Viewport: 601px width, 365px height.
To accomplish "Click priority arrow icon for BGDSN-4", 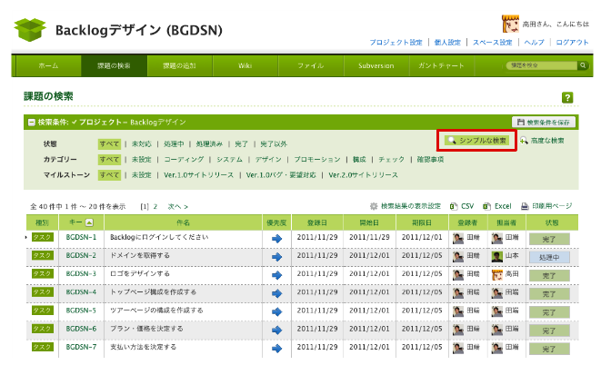I will (x=276, y=293).
